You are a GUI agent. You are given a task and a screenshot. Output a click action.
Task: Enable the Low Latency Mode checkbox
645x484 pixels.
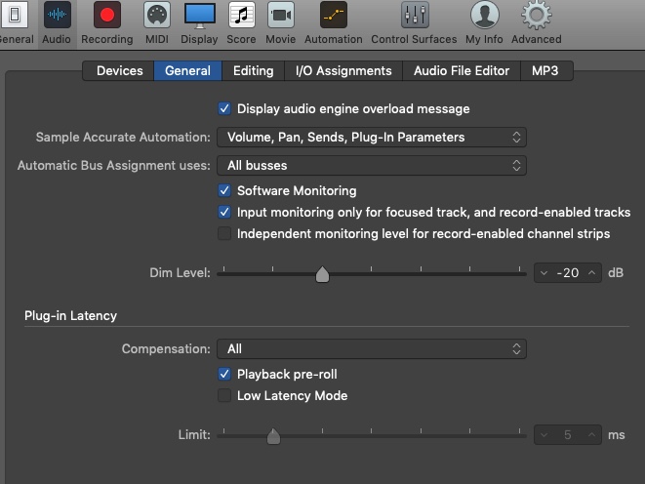[224, 395]
